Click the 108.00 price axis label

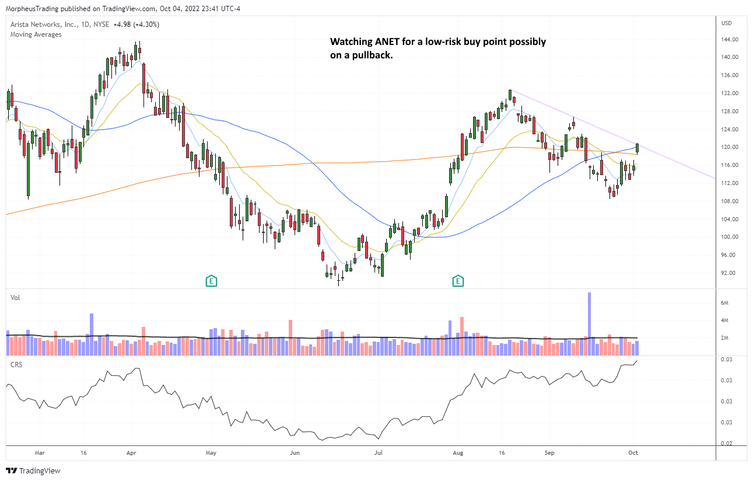730,201
